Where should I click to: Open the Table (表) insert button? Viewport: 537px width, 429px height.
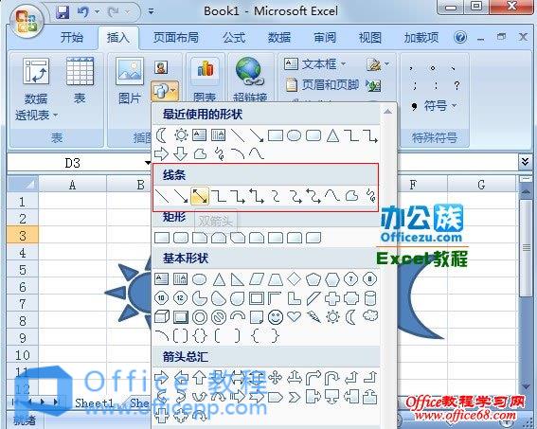pyautogui.click(x=80, y=80)
